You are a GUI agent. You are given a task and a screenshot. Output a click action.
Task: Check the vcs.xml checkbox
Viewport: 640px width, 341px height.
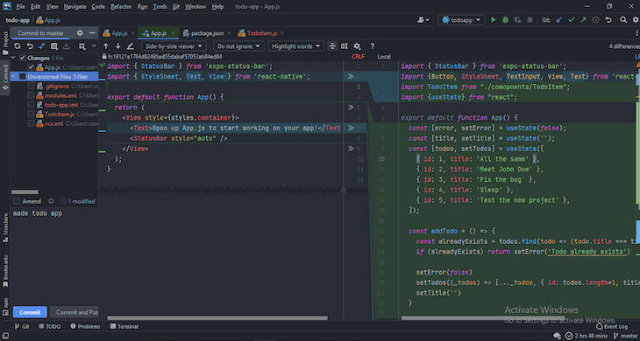pos(31,123)
